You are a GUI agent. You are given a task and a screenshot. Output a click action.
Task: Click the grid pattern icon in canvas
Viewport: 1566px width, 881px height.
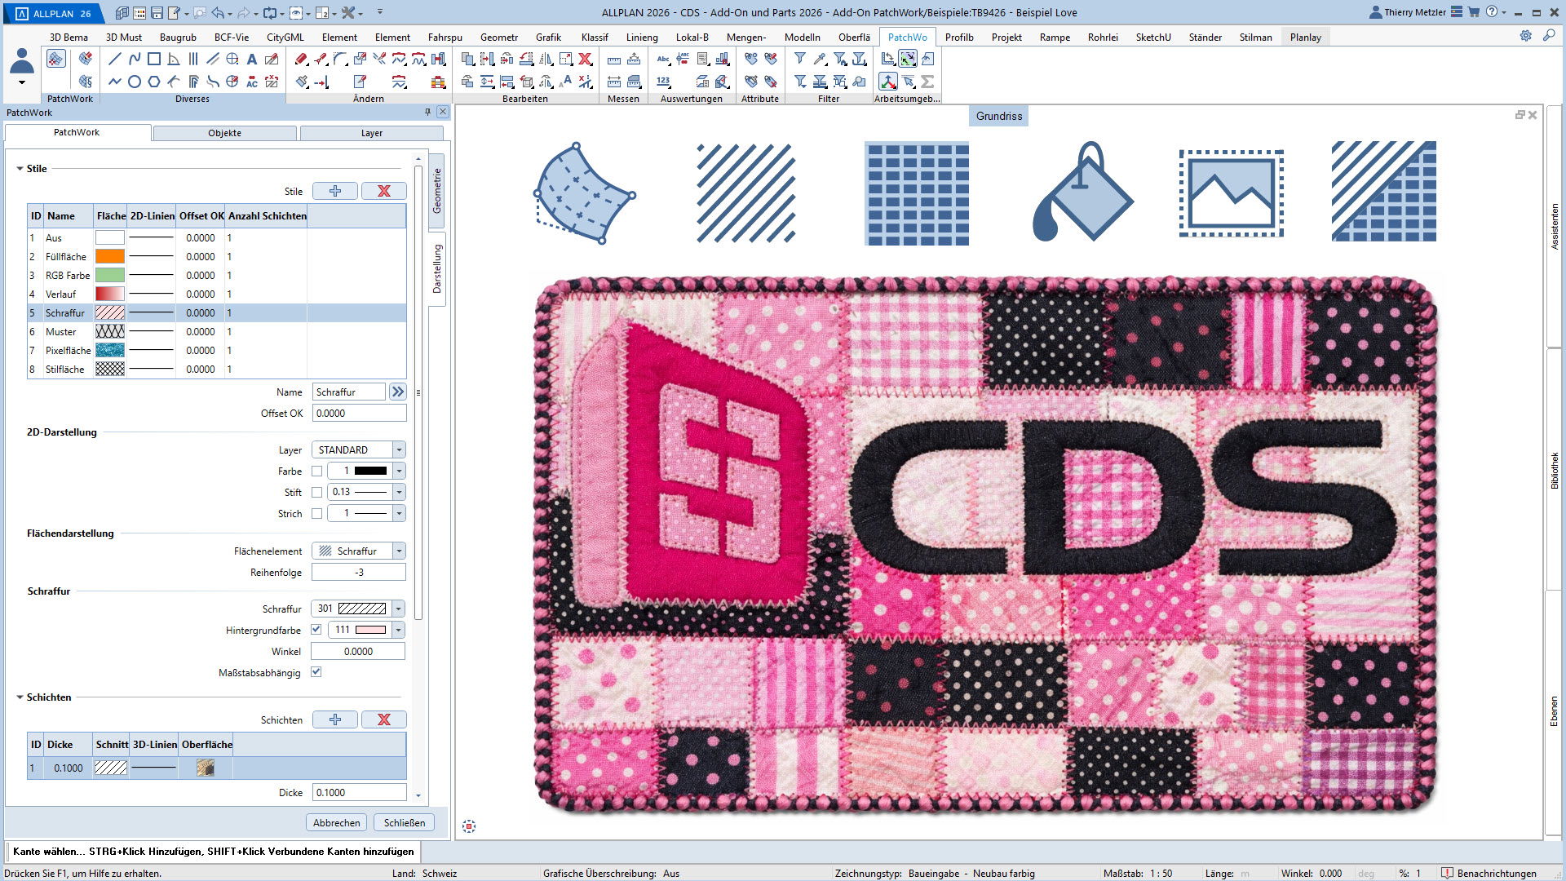pyautogui.click(x=917, y=193)
